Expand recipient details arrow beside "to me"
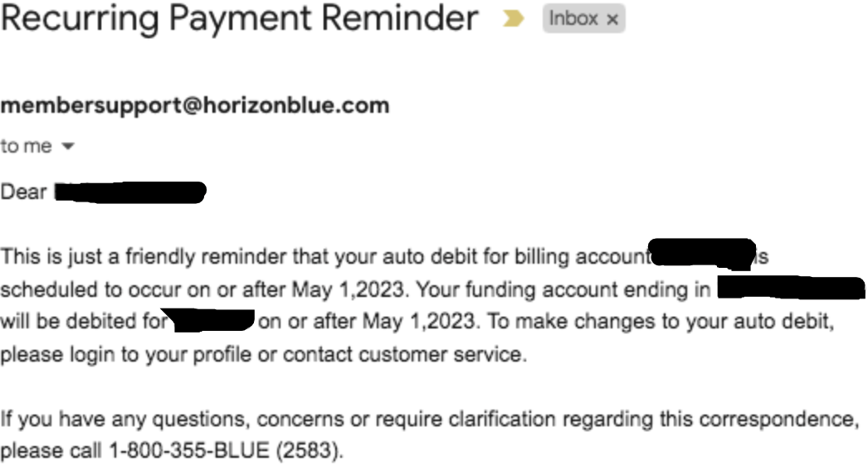 pos(68,147)
